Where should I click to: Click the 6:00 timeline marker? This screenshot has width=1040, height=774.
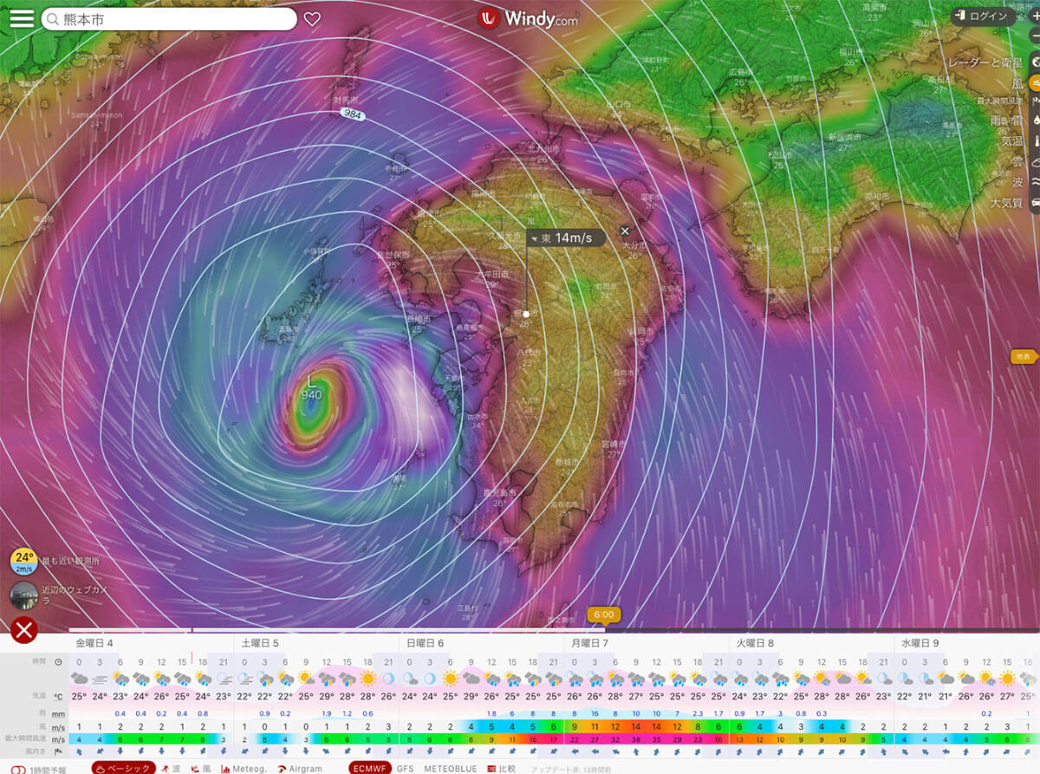click(x=604, y=615)
